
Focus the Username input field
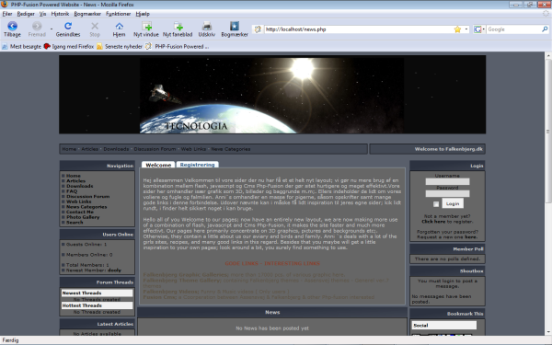pos(447,181)
